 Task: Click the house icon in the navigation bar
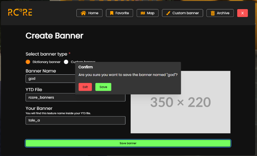[83, 13]
